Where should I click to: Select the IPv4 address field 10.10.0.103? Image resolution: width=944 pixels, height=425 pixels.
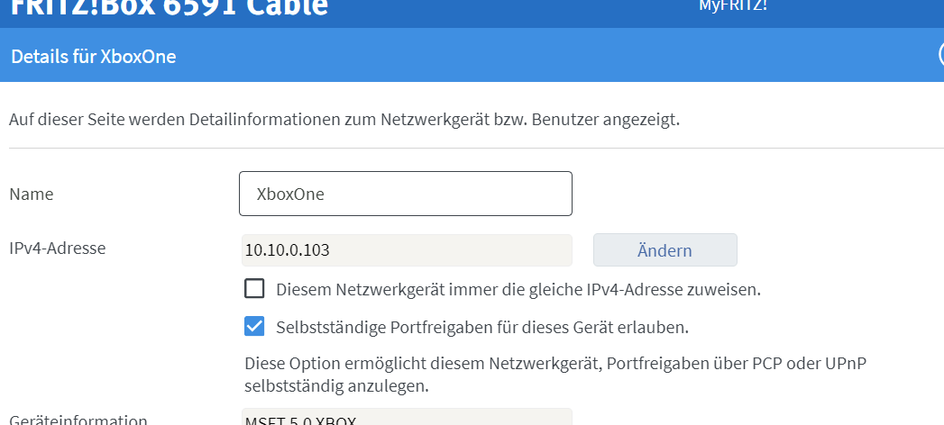407,250
